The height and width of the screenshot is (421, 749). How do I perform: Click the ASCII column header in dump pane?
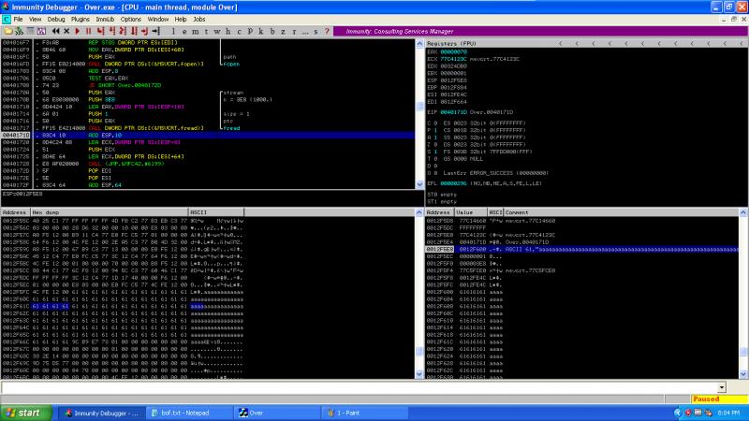(x=216, y=212)
